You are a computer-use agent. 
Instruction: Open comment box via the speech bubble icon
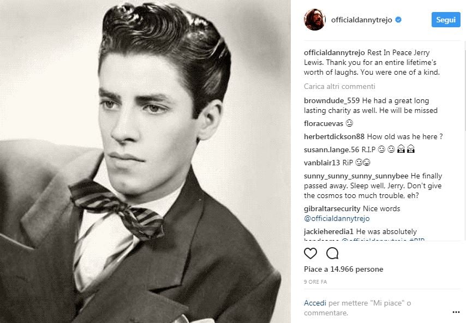point(332,253)
